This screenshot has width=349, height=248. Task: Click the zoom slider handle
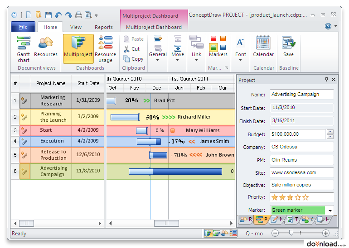tap(291, 233)
